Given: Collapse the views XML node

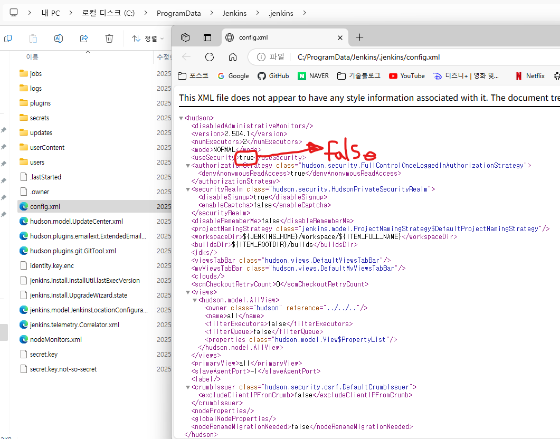Looking at the screenshot, I should (x=188, y=292).
